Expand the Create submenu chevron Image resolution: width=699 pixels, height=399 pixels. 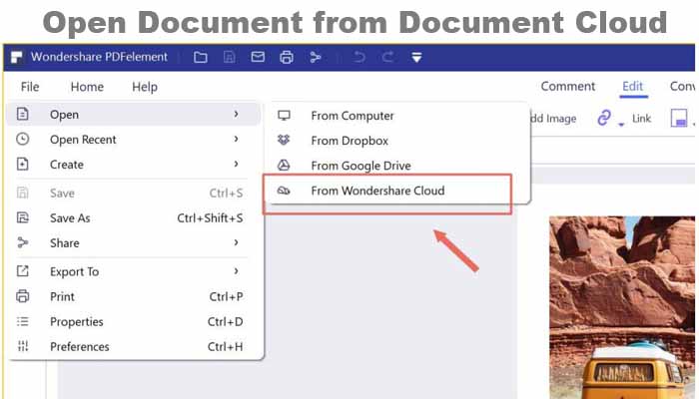[237, 164]
